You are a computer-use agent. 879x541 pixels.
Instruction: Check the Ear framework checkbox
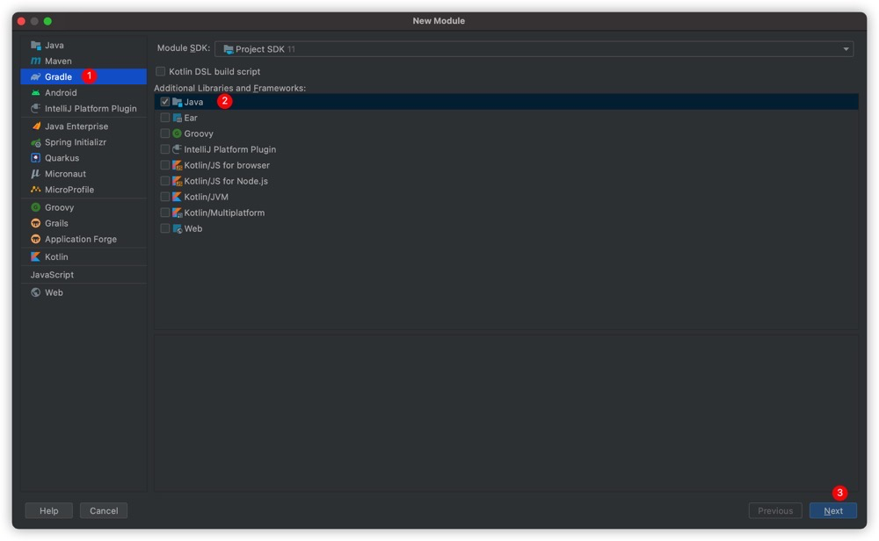tap(165, 119)
